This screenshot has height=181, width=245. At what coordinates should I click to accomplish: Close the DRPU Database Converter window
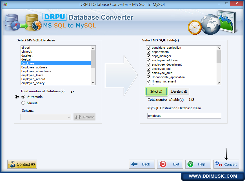[x=237, y=3]
